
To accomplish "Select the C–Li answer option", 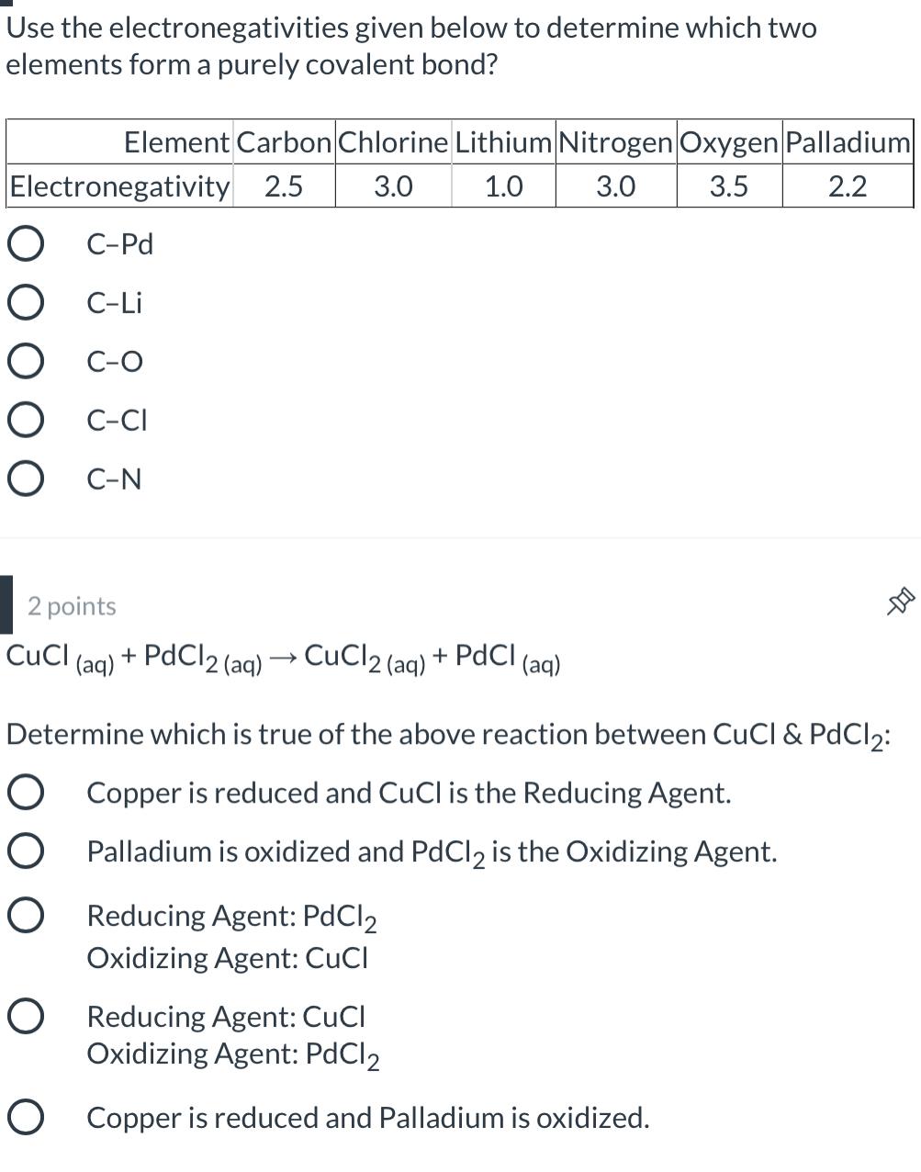I will click(x=27, y=301).
